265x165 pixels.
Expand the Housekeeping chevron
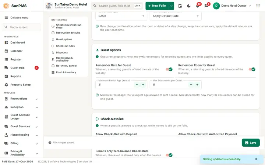[x=37, y=135]
